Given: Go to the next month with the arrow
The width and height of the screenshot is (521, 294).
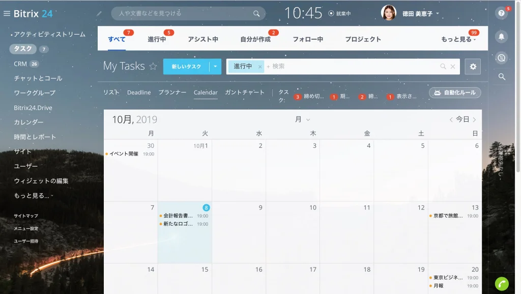Looking at the screenshot, I should tap(474, 120).
